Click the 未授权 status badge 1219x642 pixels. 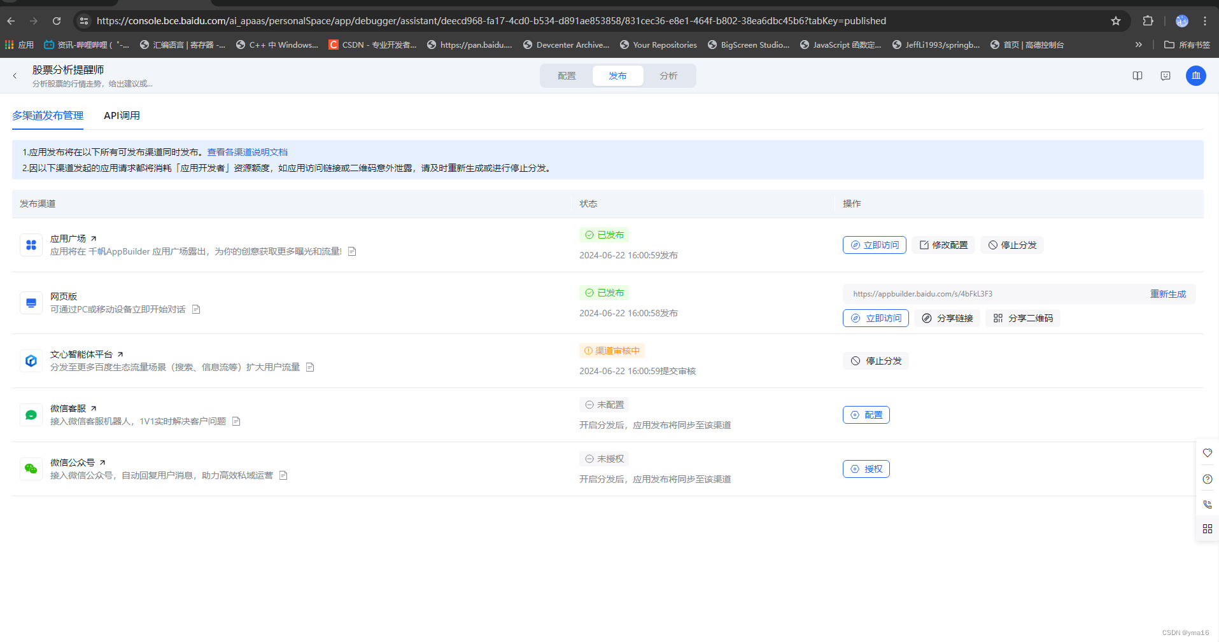coord(604,459)
